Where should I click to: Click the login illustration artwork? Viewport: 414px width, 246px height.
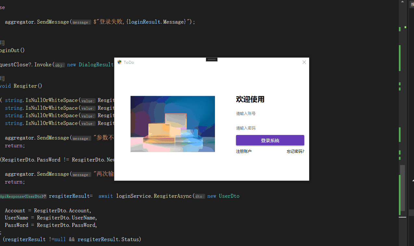[172, 124]
